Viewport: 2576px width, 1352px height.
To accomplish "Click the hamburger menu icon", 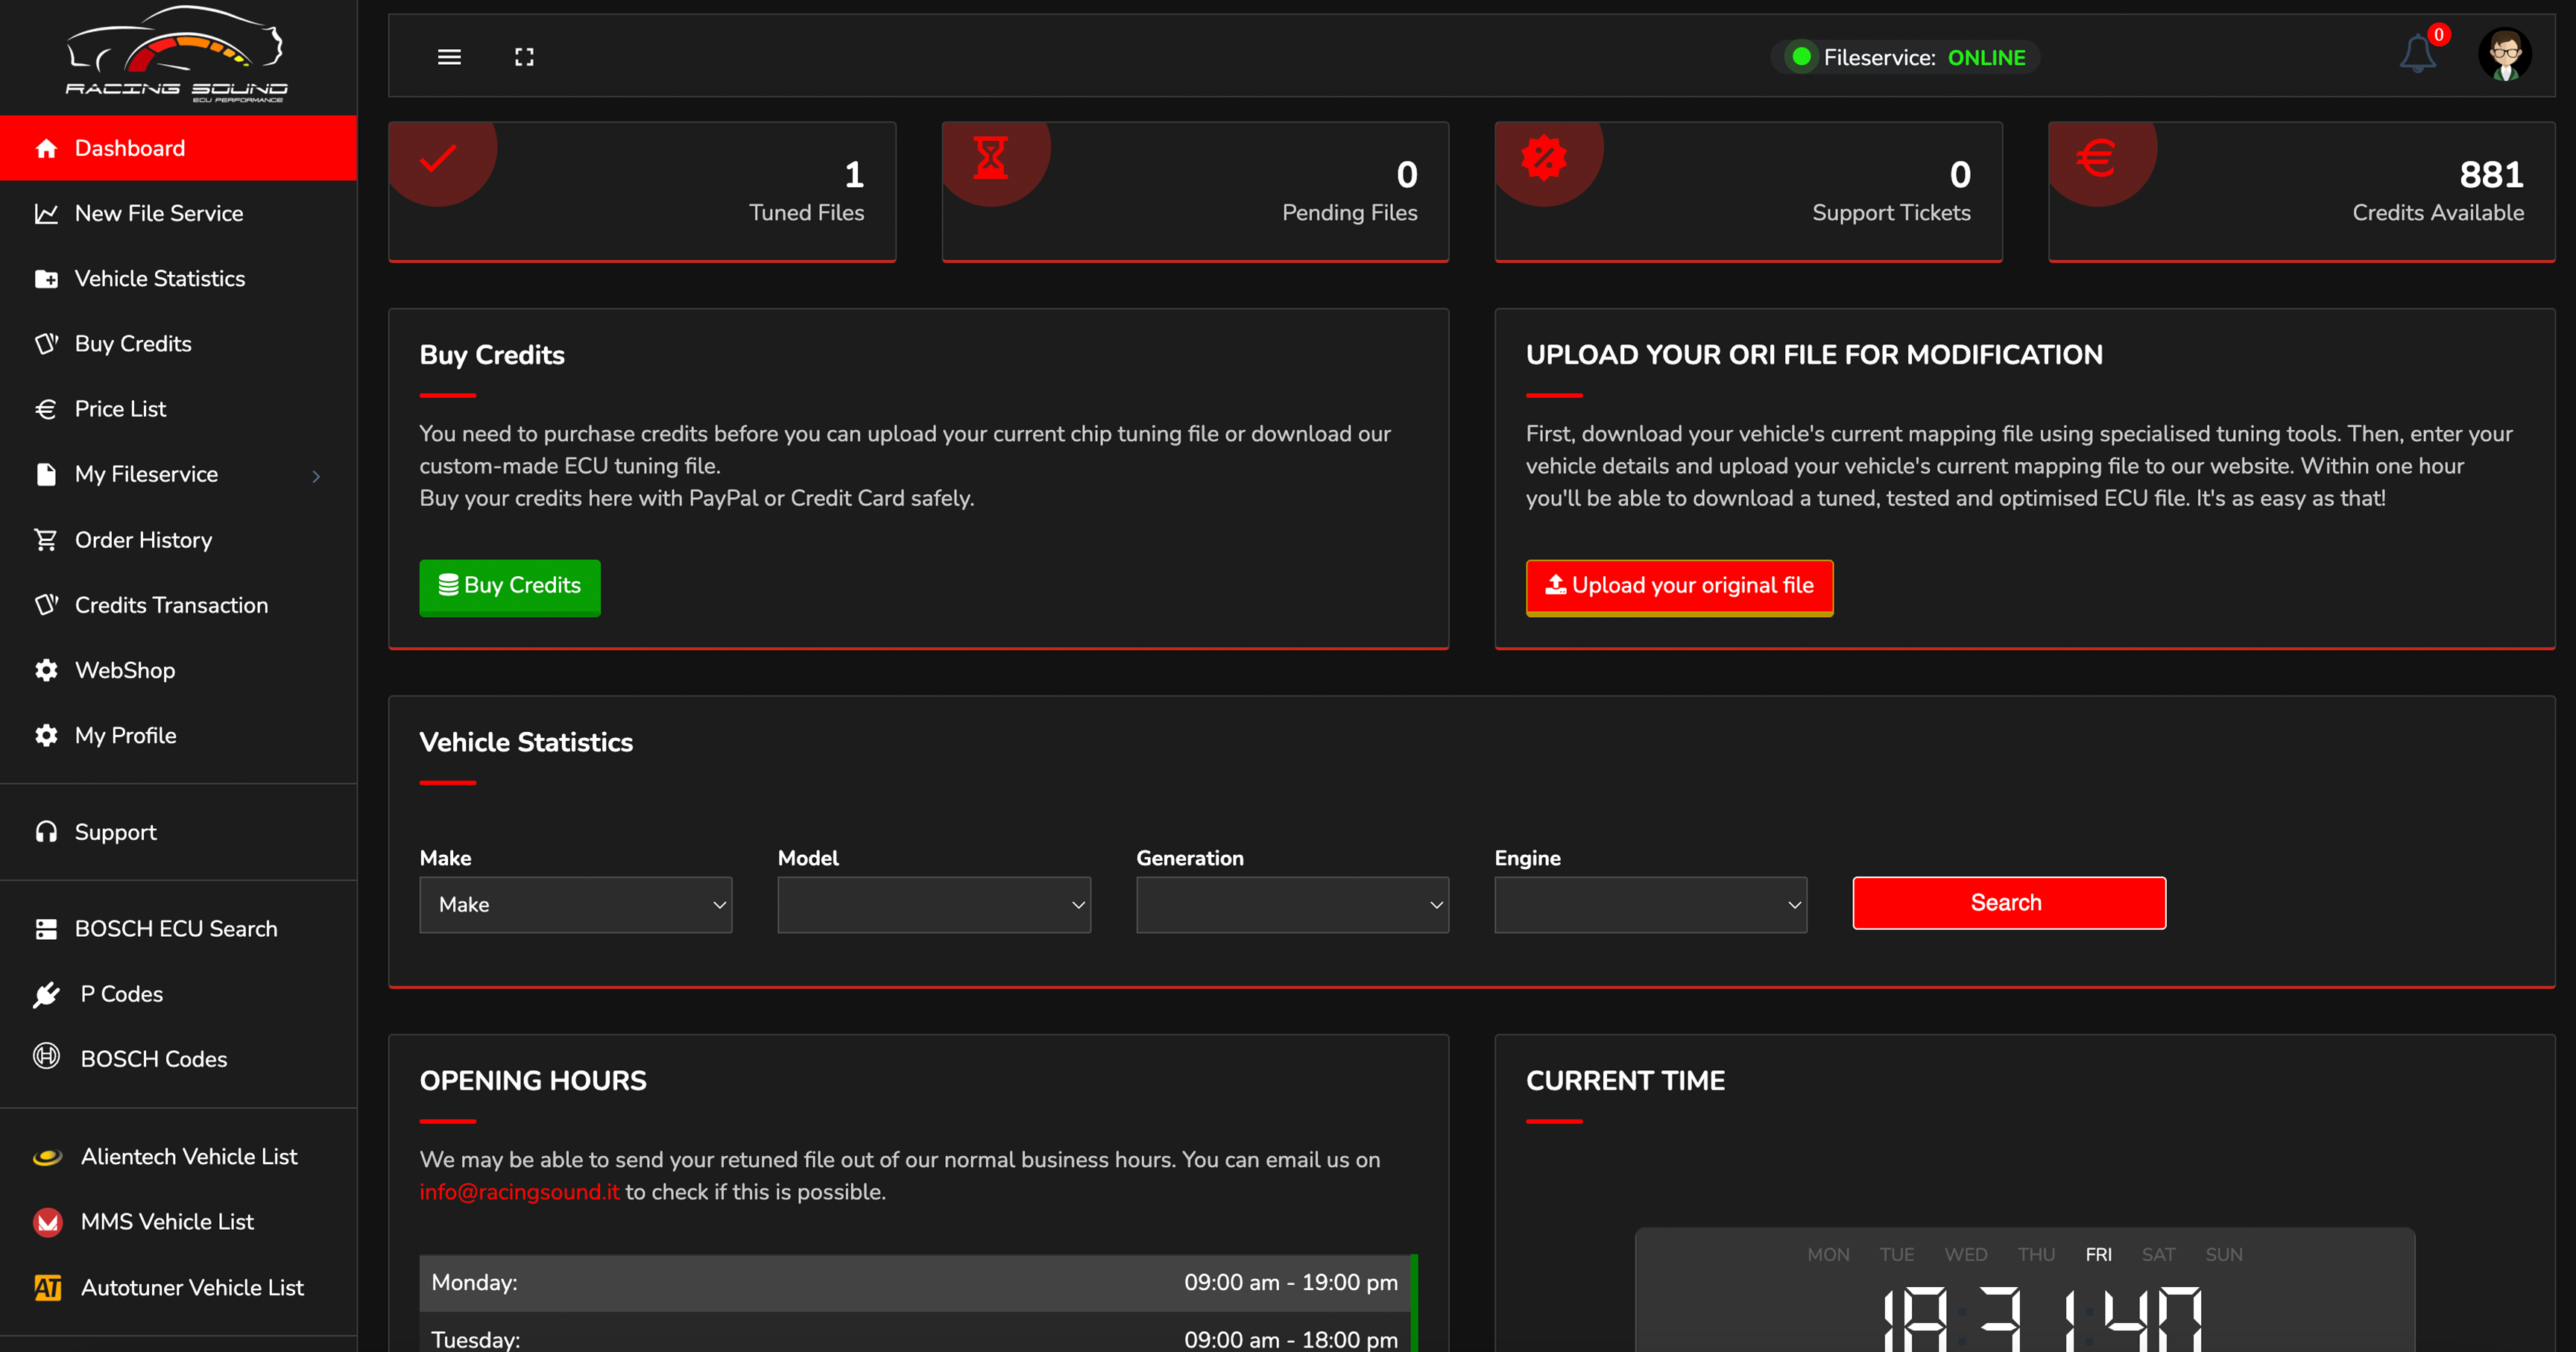I will [x=449, y=57].
